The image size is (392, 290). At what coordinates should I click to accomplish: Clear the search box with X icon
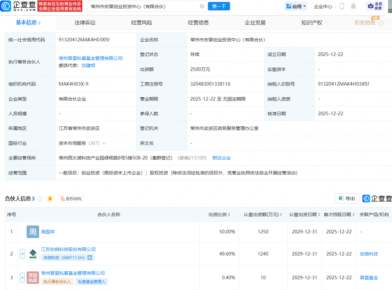[x=202, y=6]
